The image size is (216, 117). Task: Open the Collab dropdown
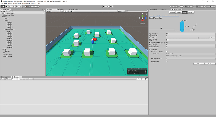point(174,7)
